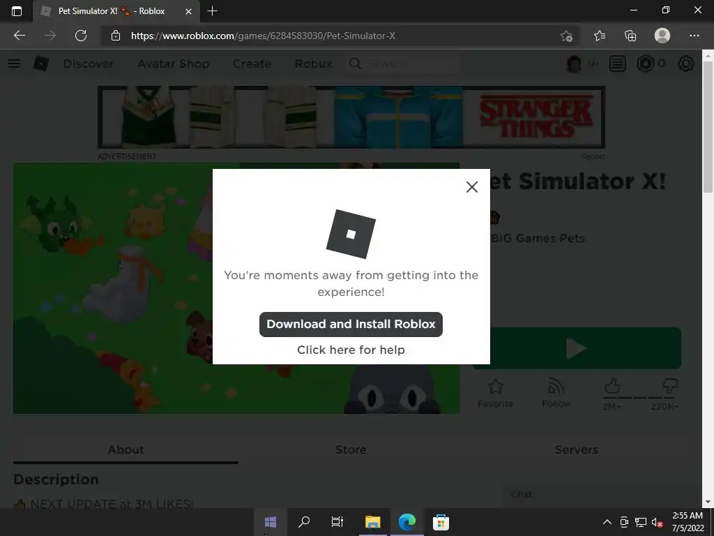Open File Explorer from the taskbar
The width and height of the screenshot is (714, 536).
tap(372, 522)
